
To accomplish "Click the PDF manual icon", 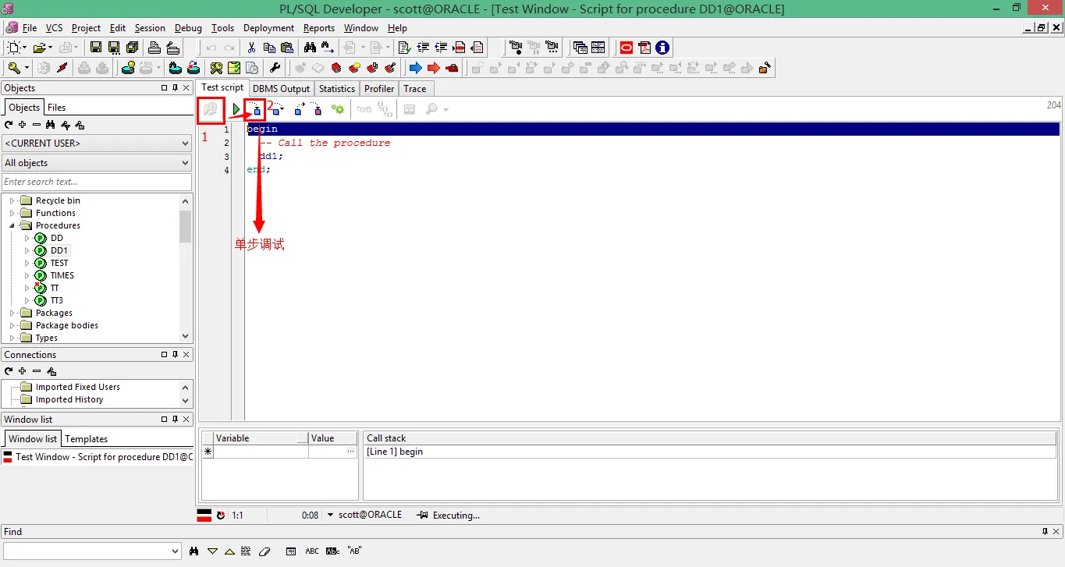I will click(x=644, y=48).
